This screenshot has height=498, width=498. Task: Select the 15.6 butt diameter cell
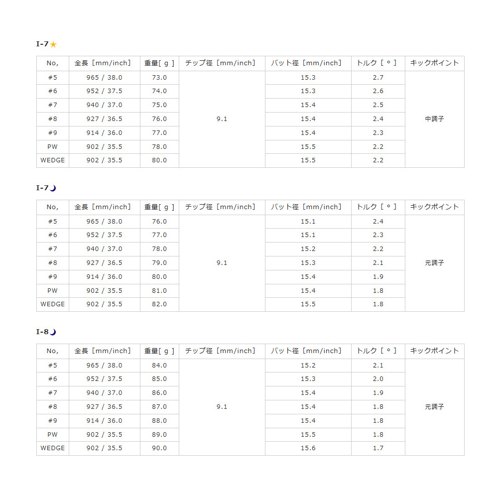(x=308, y=448)
